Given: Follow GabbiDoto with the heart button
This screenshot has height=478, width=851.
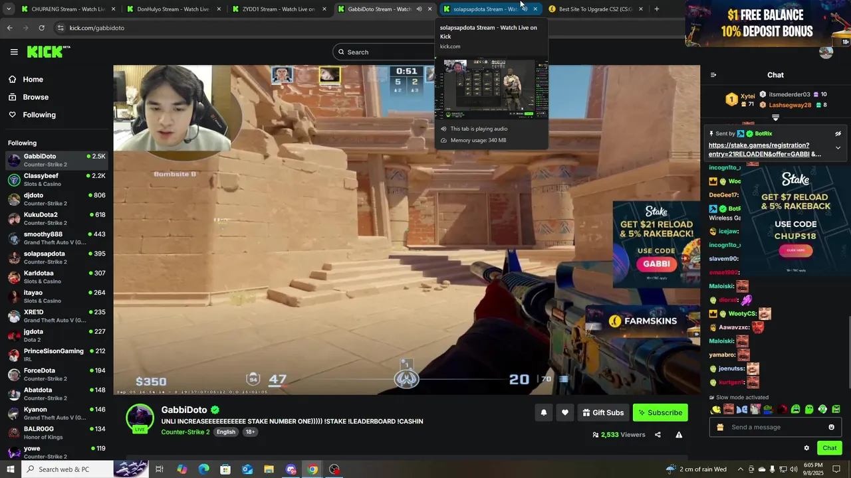Looking at the screenshot, I should [x=564, y=412].
